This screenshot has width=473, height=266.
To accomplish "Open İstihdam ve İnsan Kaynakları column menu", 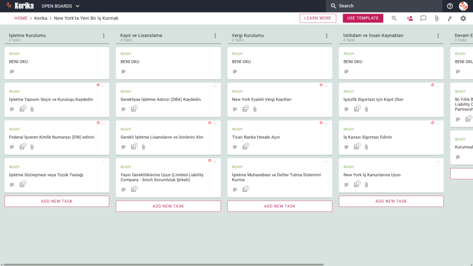I will pyautogui.click(x=438, y=36).
